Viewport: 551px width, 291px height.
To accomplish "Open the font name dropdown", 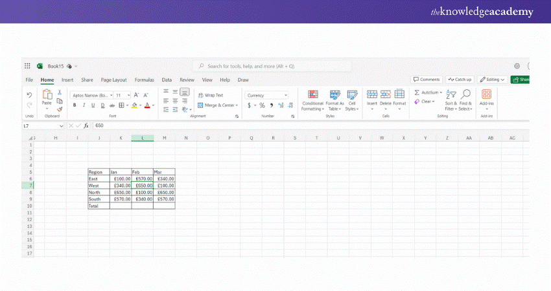I will coord(91,95).
